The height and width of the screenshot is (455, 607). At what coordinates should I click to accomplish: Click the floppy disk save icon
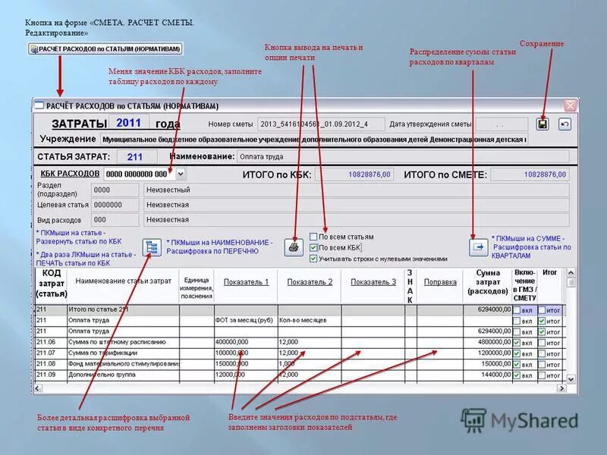tap(543, 124)
